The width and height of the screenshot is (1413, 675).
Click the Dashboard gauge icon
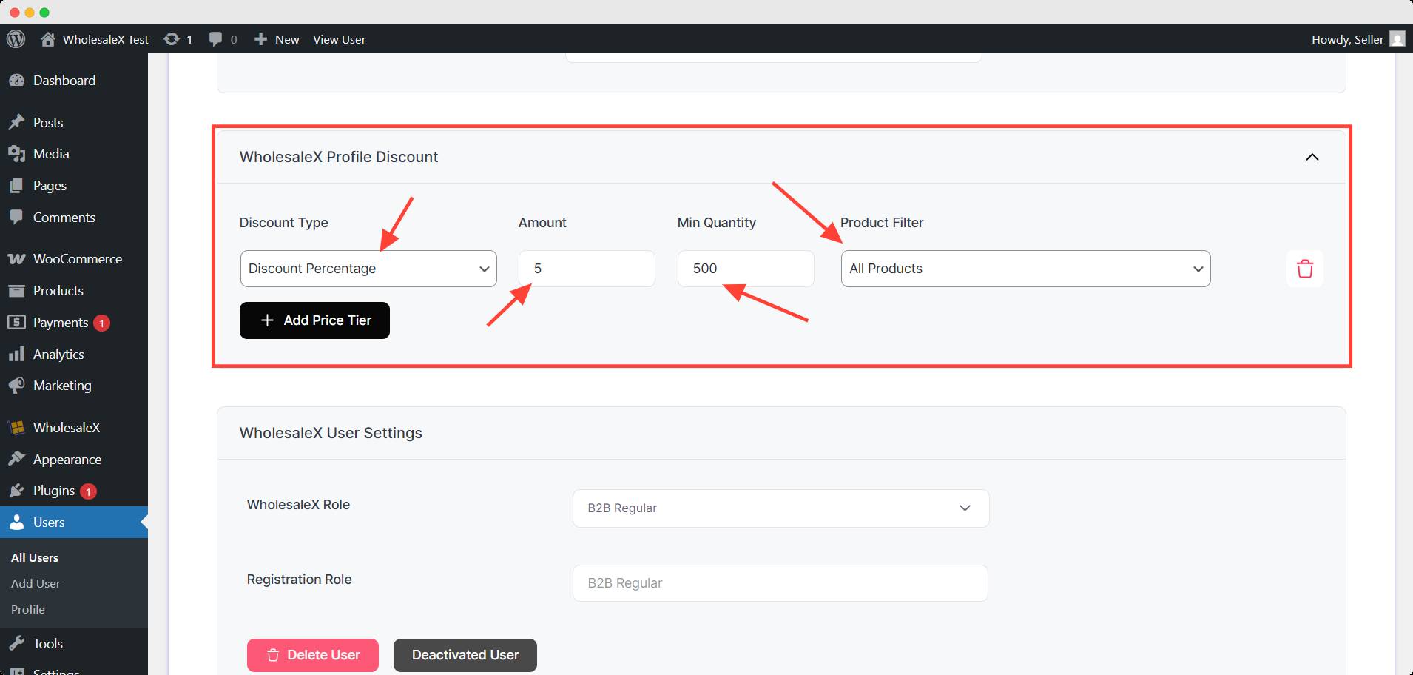point(17,81)
